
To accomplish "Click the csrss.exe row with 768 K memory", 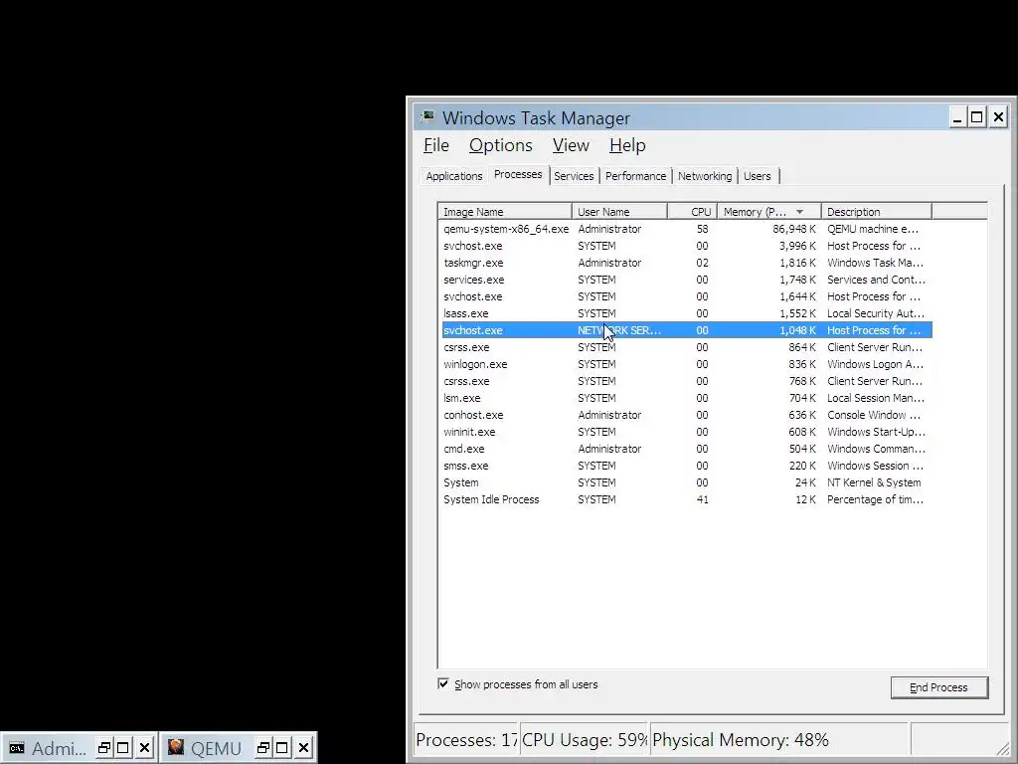I will [687, 381].
